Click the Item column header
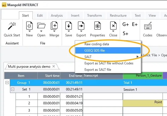 [x=21, y=75]
